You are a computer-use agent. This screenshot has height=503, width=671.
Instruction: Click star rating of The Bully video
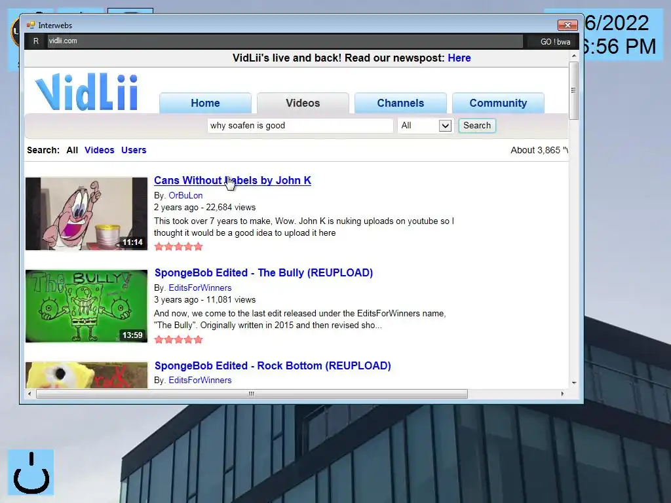[178, 340]
